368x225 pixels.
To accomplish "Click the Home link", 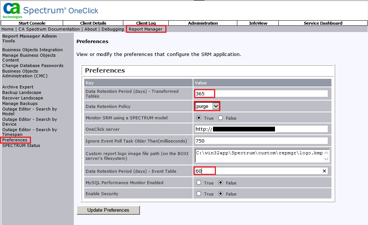I will (7, 29).
